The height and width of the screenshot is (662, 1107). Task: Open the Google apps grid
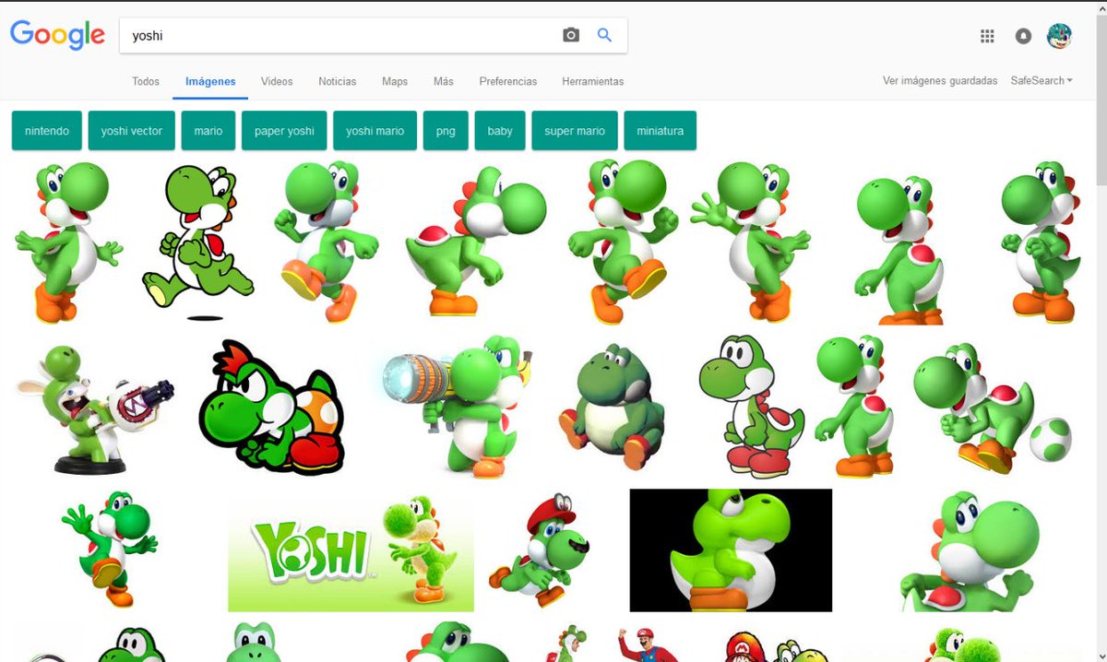(x=986, y=35)
